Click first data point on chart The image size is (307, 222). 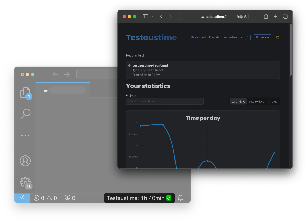tap(141, 126)
